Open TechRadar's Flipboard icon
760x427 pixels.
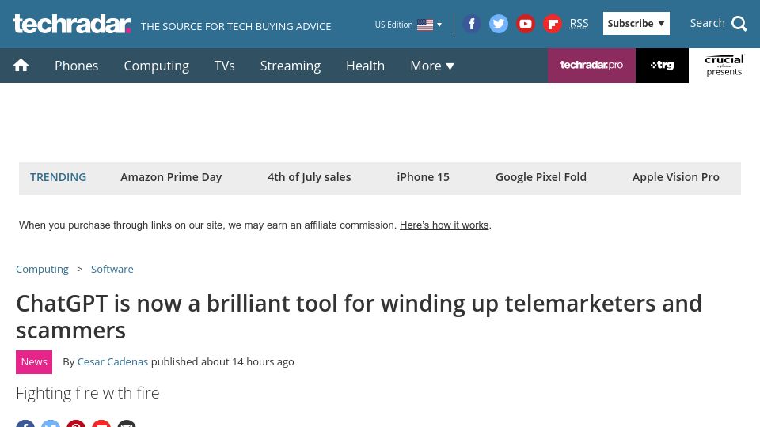(552, 23)
